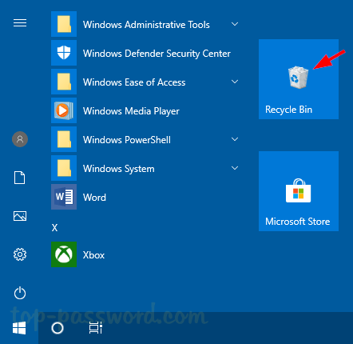Open the Microsoft Store tile
The width and height of the screenshot is (353, 344).
(299, 191)
